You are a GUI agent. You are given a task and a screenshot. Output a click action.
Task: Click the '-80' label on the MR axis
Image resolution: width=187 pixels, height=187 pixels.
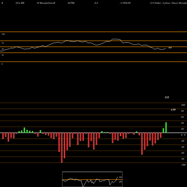pyautogui.click(x=183, y=159)
